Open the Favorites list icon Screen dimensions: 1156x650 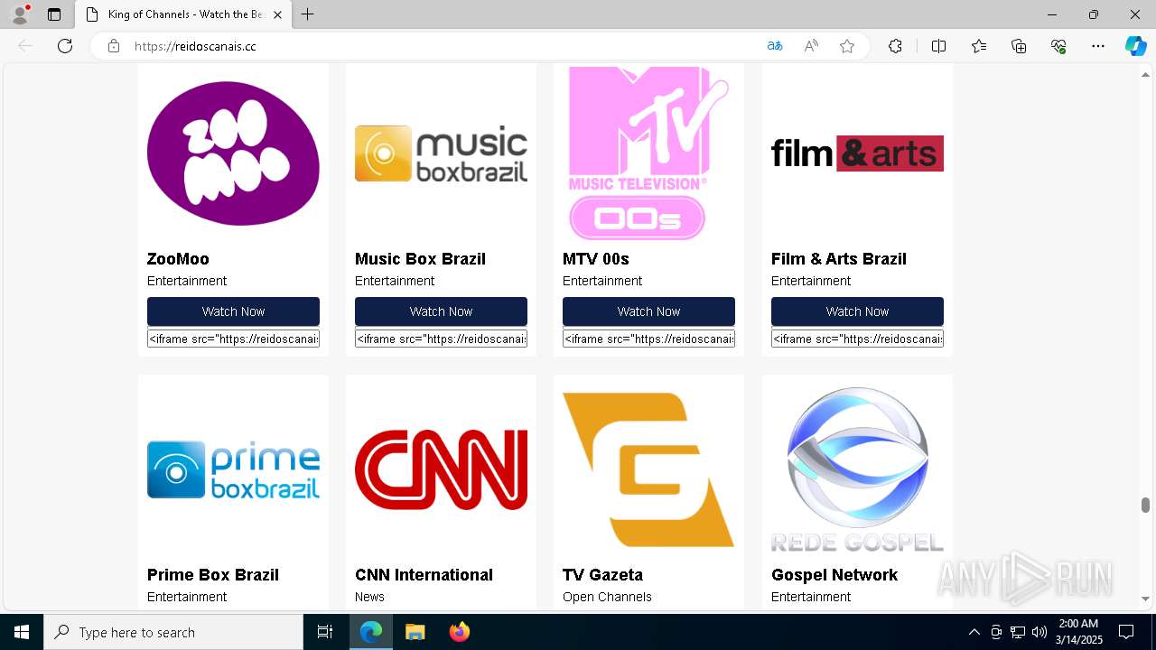tap(979, 46)
